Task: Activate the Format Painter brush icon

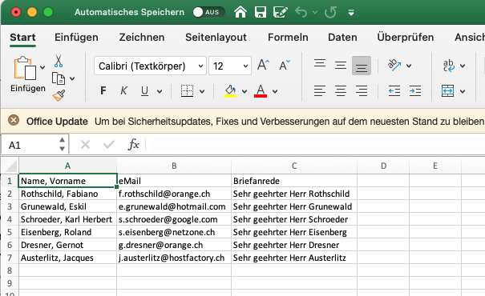Action: tap(59, 96)
